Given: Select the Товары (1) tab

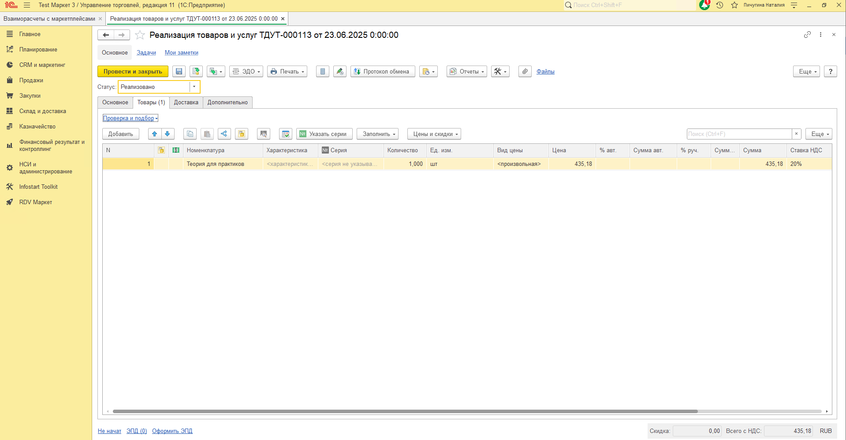Looking at the screenshot, I should (151, 102).
